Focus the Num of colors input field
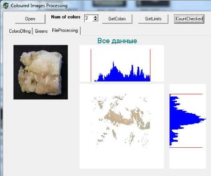Screen dimensions: 211x176 tap(89, 18)
